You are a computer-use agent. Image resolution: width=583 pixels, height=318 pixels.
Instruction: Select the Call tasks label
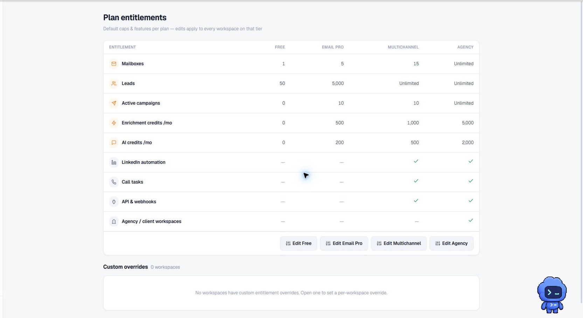point(132,182)
